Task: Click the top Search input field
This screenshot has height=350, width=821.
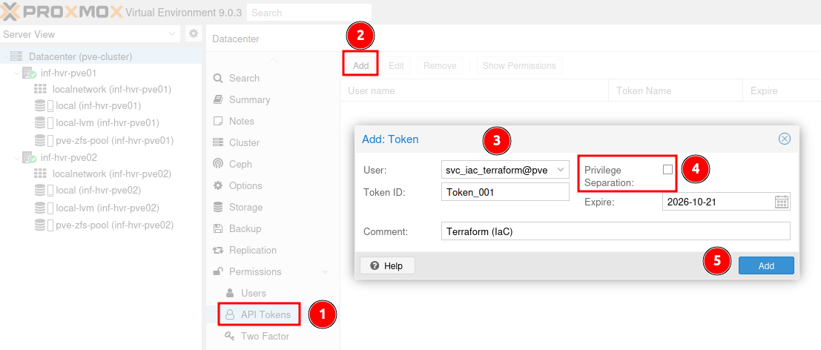Action: click(309, 13)
